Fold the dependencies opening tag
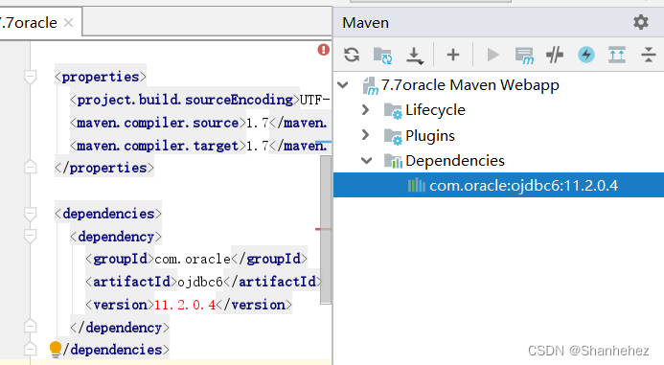 tap(30, 214)
